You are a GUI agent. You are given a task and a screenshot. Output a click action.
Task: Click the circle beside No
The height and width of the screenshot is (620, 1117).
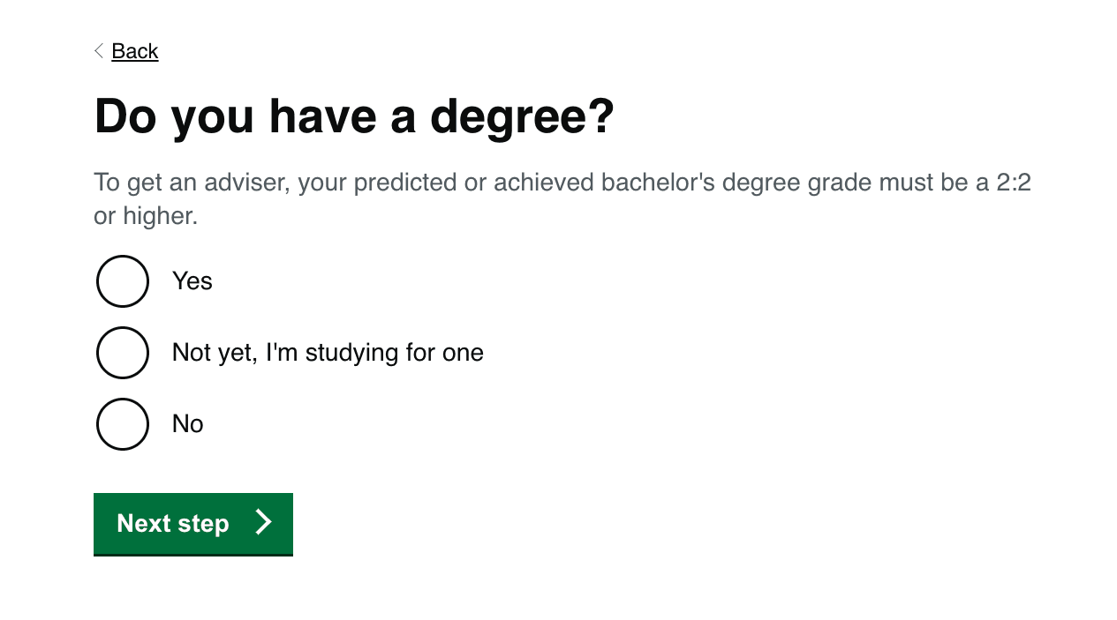point(123,423)
